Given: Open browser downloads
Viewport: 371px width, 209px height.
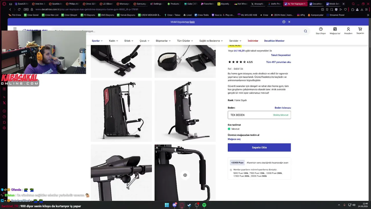Looking at the screenshot, I should pos(361,9).
